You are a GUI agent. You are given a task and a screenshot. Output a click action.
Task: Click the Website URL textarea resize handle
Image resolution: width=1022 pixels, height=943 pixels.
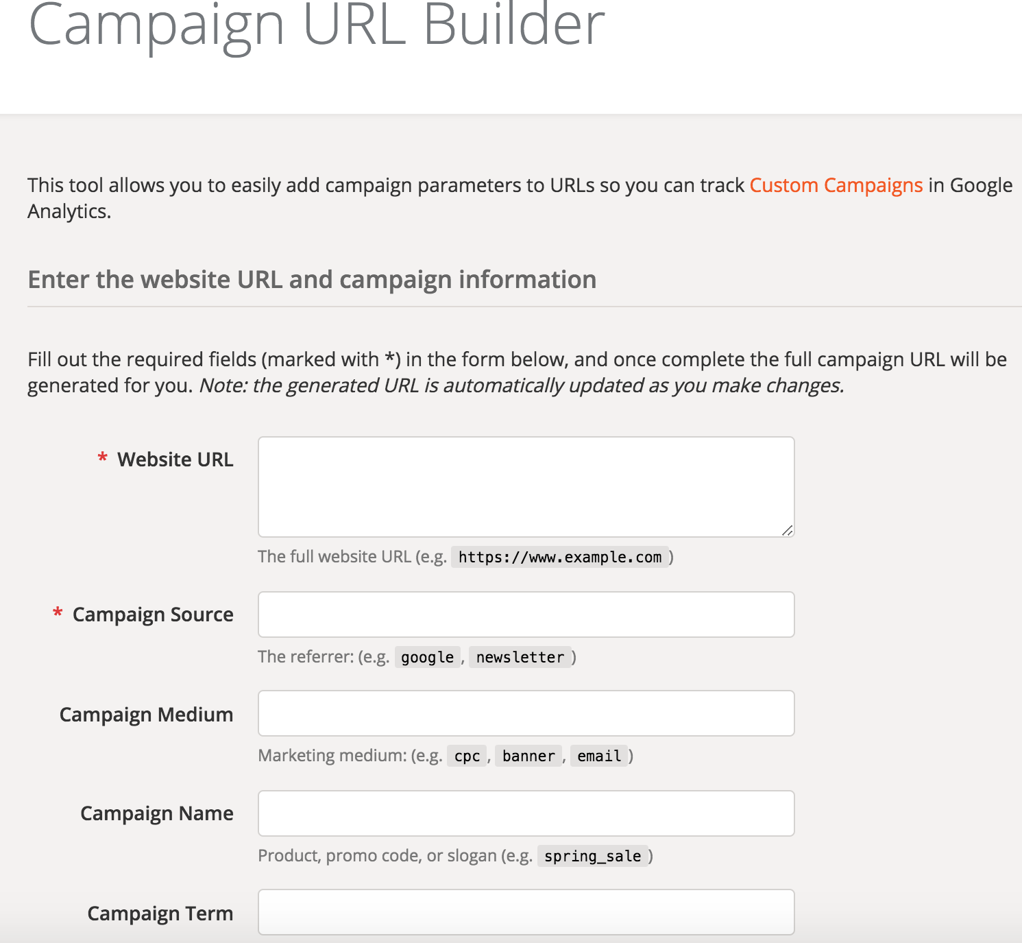(x=787, y=530)
